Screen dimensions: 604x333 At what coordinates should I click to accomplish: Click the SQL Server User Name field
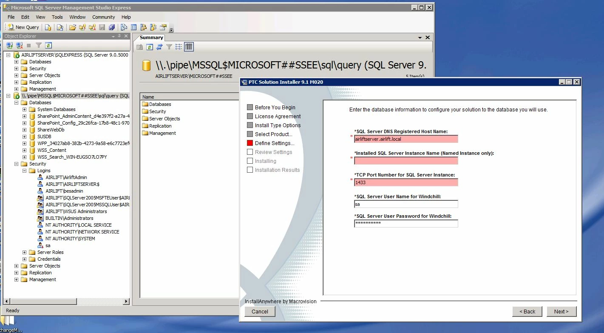point(406,204)
